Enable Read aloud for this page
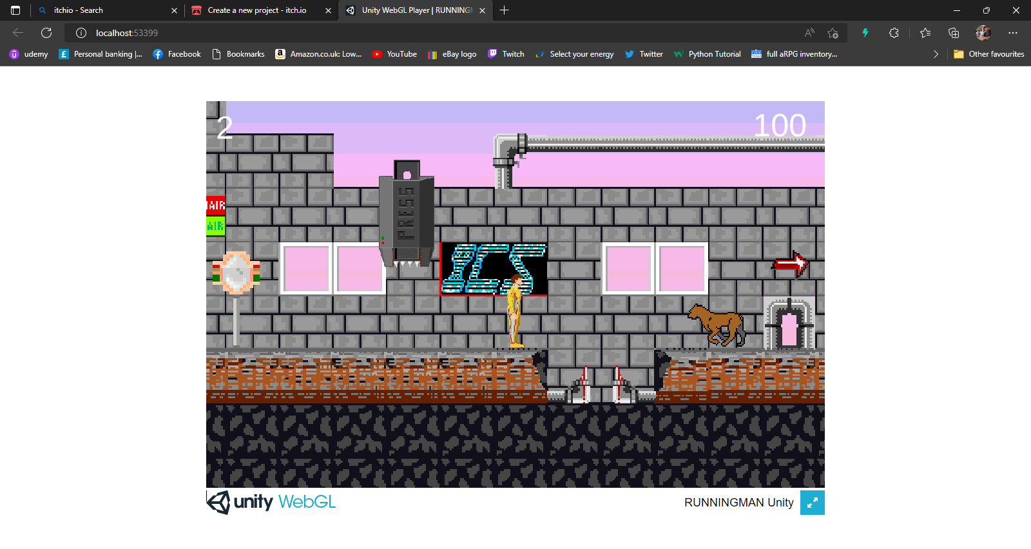This screenshot has width=1031, height=549. coord(809,33)
